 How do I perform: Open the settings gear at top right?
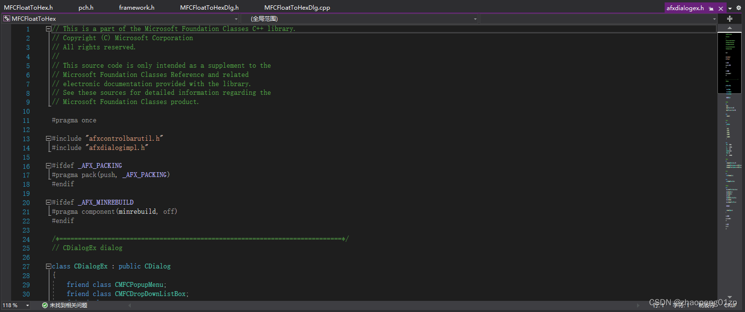738,8
